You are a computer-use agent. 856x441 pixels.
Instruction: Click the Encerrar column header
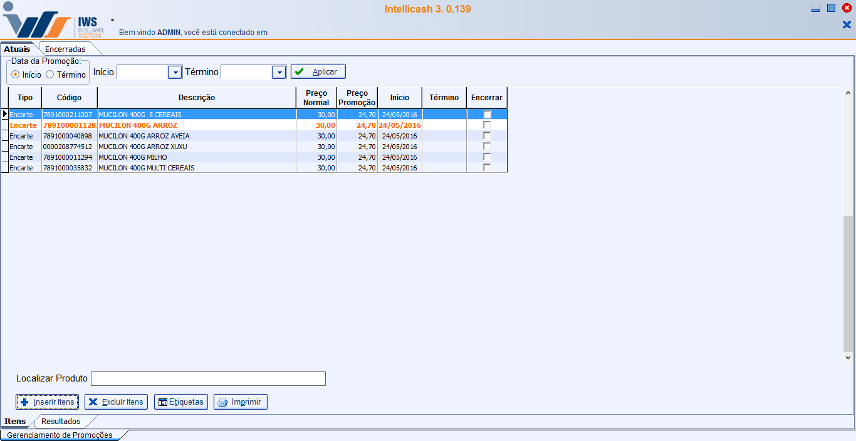(x=487, y=98)
